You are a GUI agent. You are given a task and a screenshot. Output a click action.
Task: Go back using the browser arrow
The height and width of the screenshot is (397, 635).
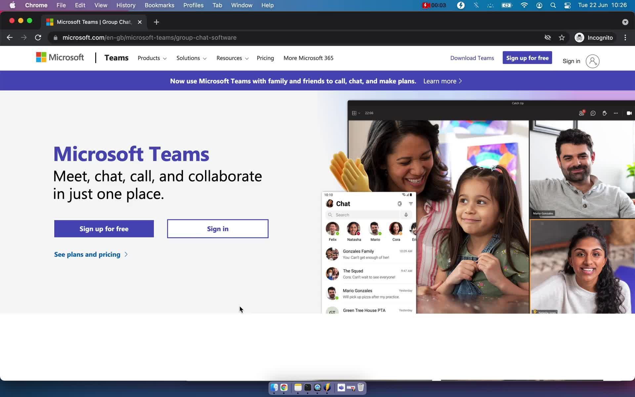click(10, 38)
